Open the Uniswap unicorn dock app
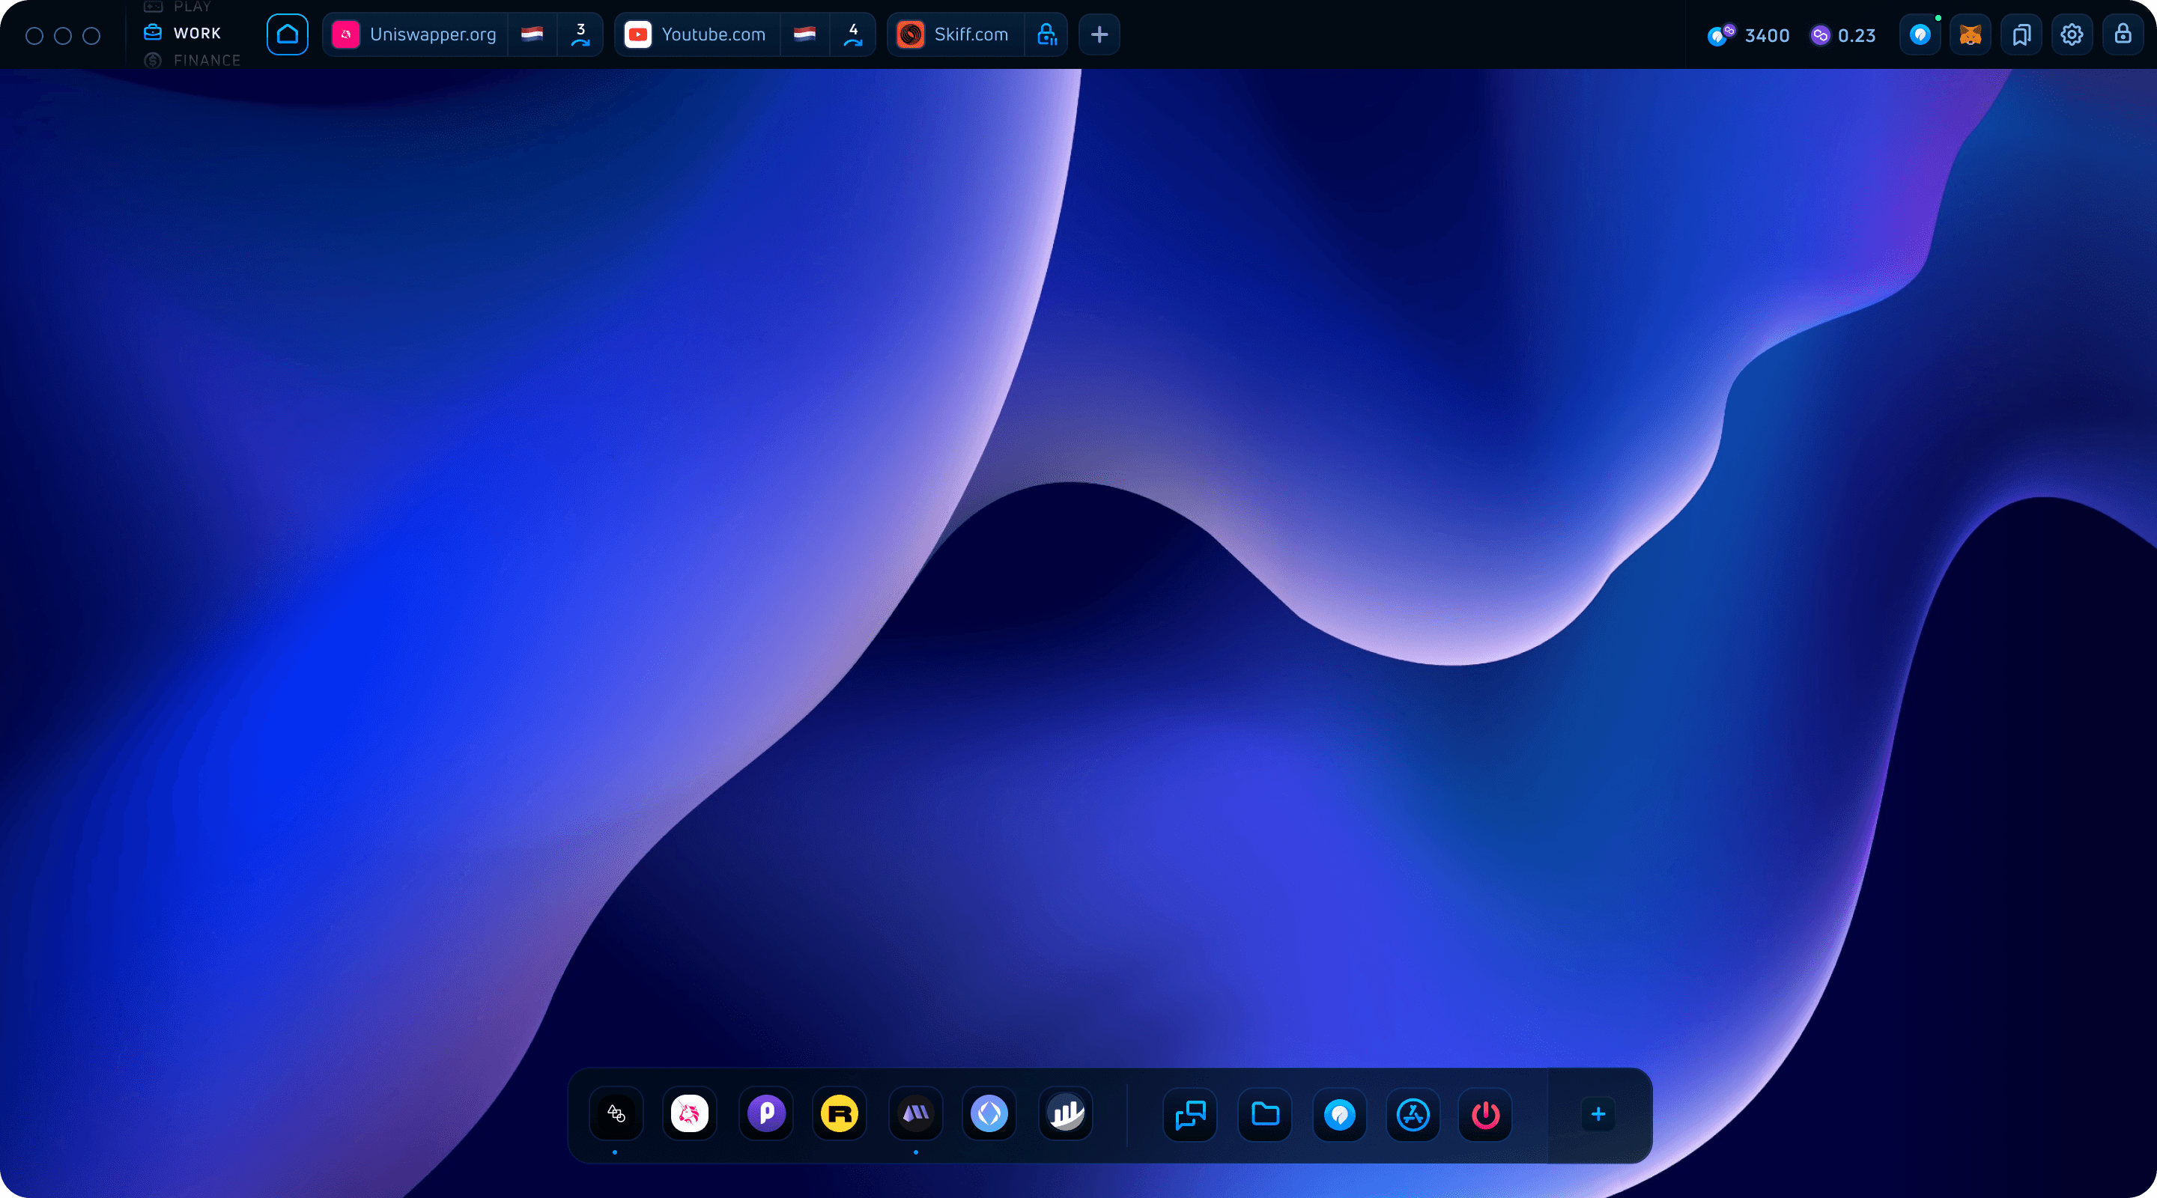The width and height of the screenshot is (2157, 1198). 689,1113
